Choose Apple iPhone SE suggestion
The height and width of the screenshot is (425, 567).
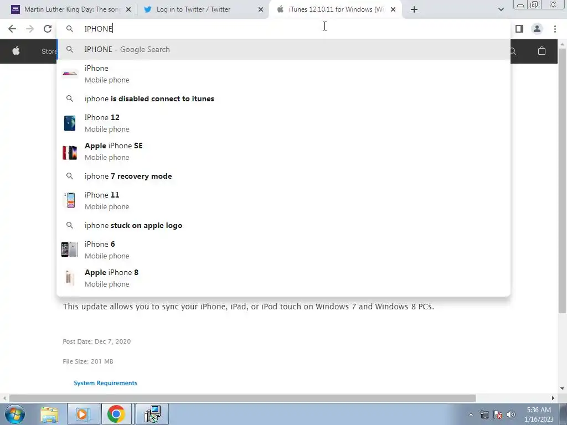click(x=283, y=152)
